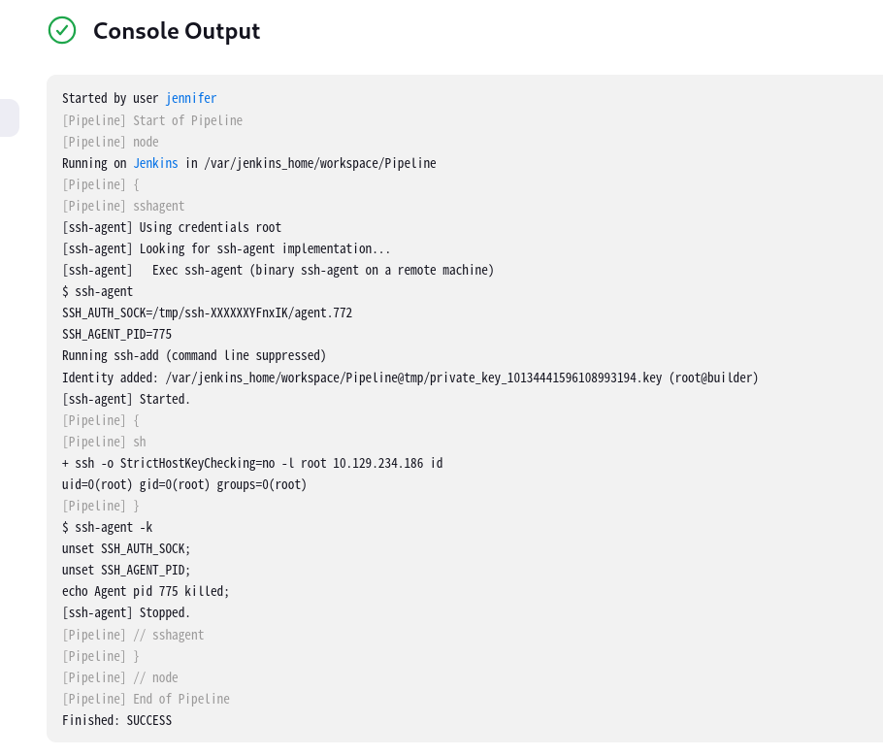
Task: Click the "[ssh-agent] Started." line
Action: pyautogui.click(x=126, y=400)
